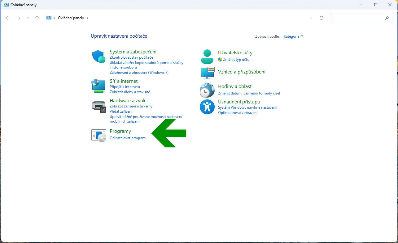Open the Odinstalovat program link
The height and width of the screenshot is (243, 398).
point(128,138)
